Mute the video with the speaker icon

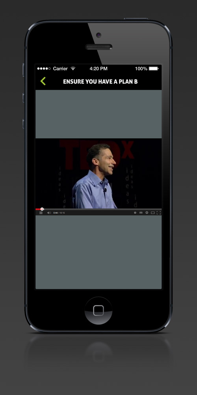pyautogui.click(x=49, y=213)
